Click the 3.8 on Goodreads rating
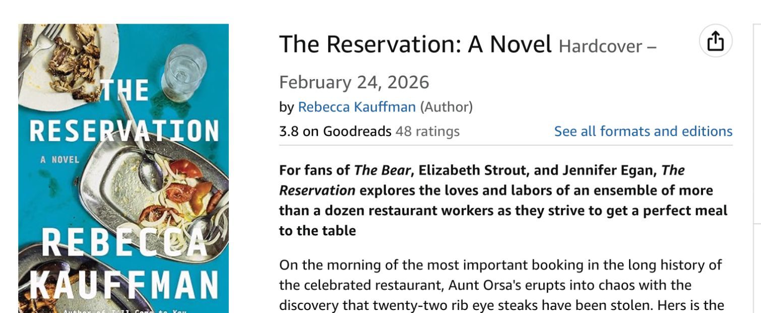This screenshot has width=761, height=313. click(x=335, y=132)
